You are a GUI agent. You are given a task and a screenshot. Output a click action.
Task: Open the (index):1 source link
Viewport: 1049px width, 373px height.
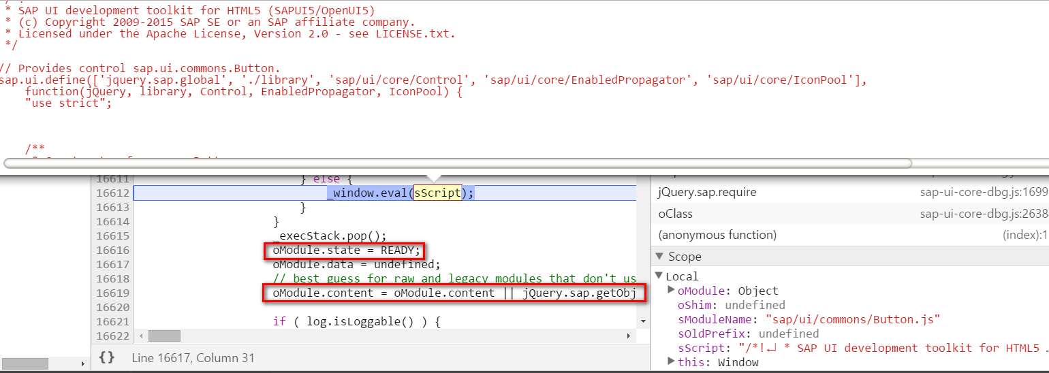[1025, 235]
